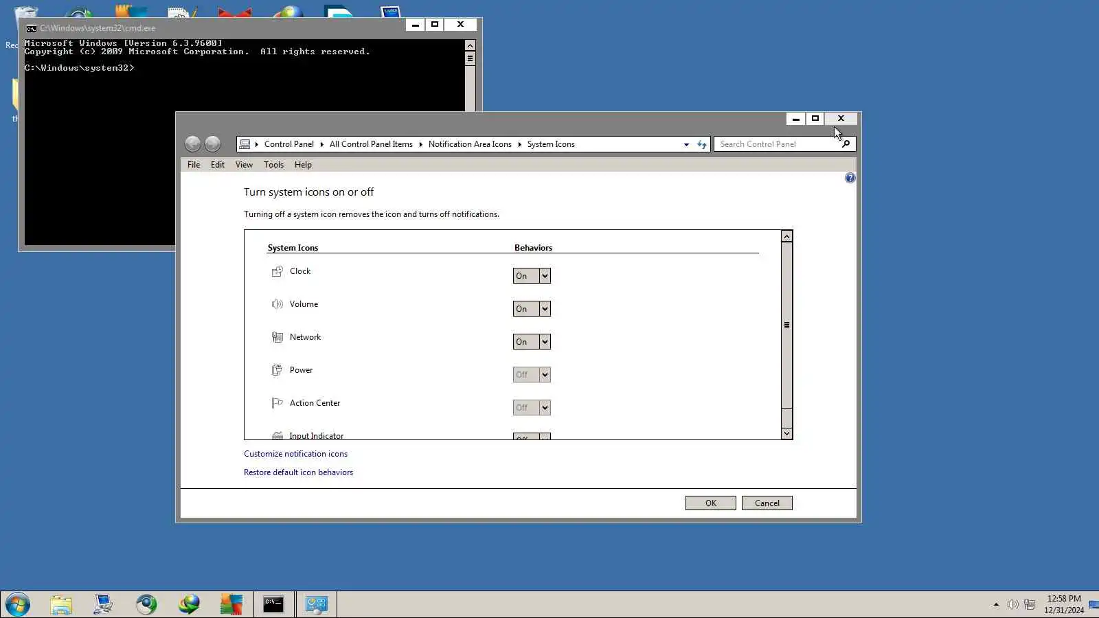The width and height of the screenshot is (1099, 618).
Task: Open the Clock behavior dropdown
Action: coord(532,276)
